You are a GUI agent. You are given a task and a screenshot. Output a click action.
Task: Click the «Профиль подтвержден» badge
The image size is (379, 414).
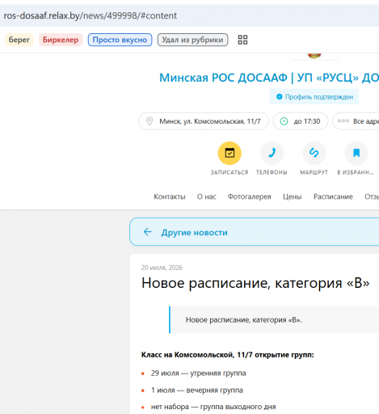click(x=314, y=97)
